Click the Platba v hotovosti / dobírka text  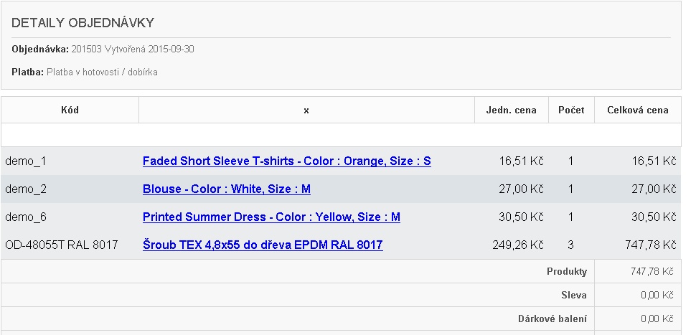click(x=102, y=72)
